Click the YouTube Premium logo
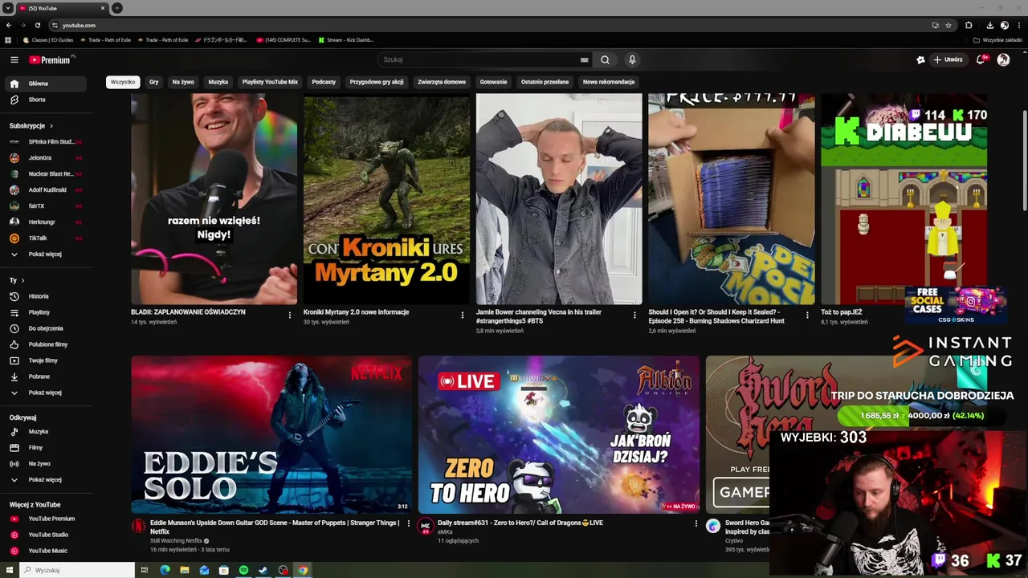 point(51,59)
